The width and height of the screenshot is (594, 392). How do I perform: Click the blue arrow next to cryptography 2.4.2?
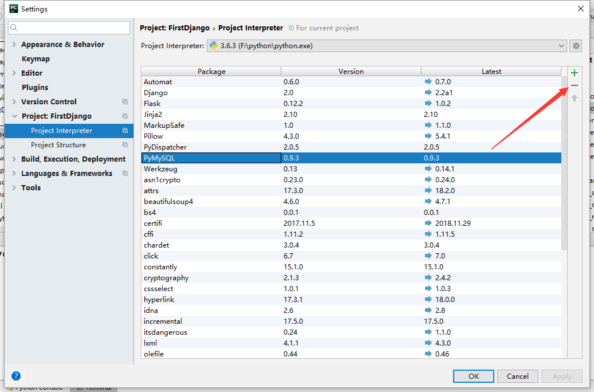coord(427,277)
